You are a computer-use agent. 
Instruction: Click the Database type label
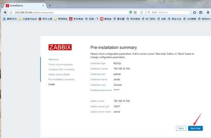[98, 63]
